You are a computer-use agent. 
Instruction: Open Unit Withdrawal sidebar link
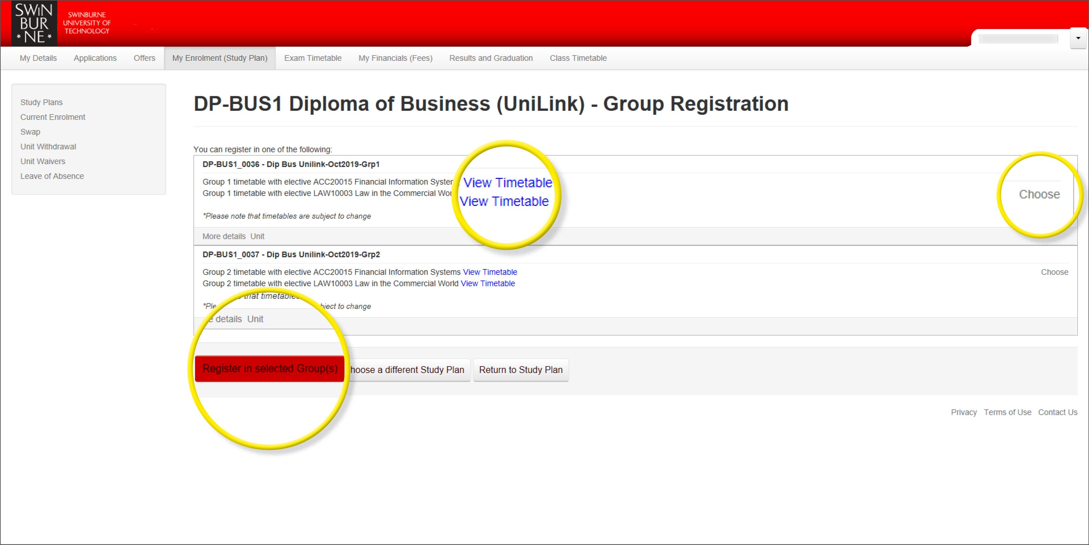tap(48, 147)
